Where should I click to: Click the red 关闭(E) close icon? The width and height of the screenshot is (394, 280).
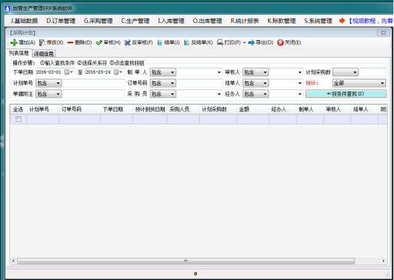click(280, 42)
